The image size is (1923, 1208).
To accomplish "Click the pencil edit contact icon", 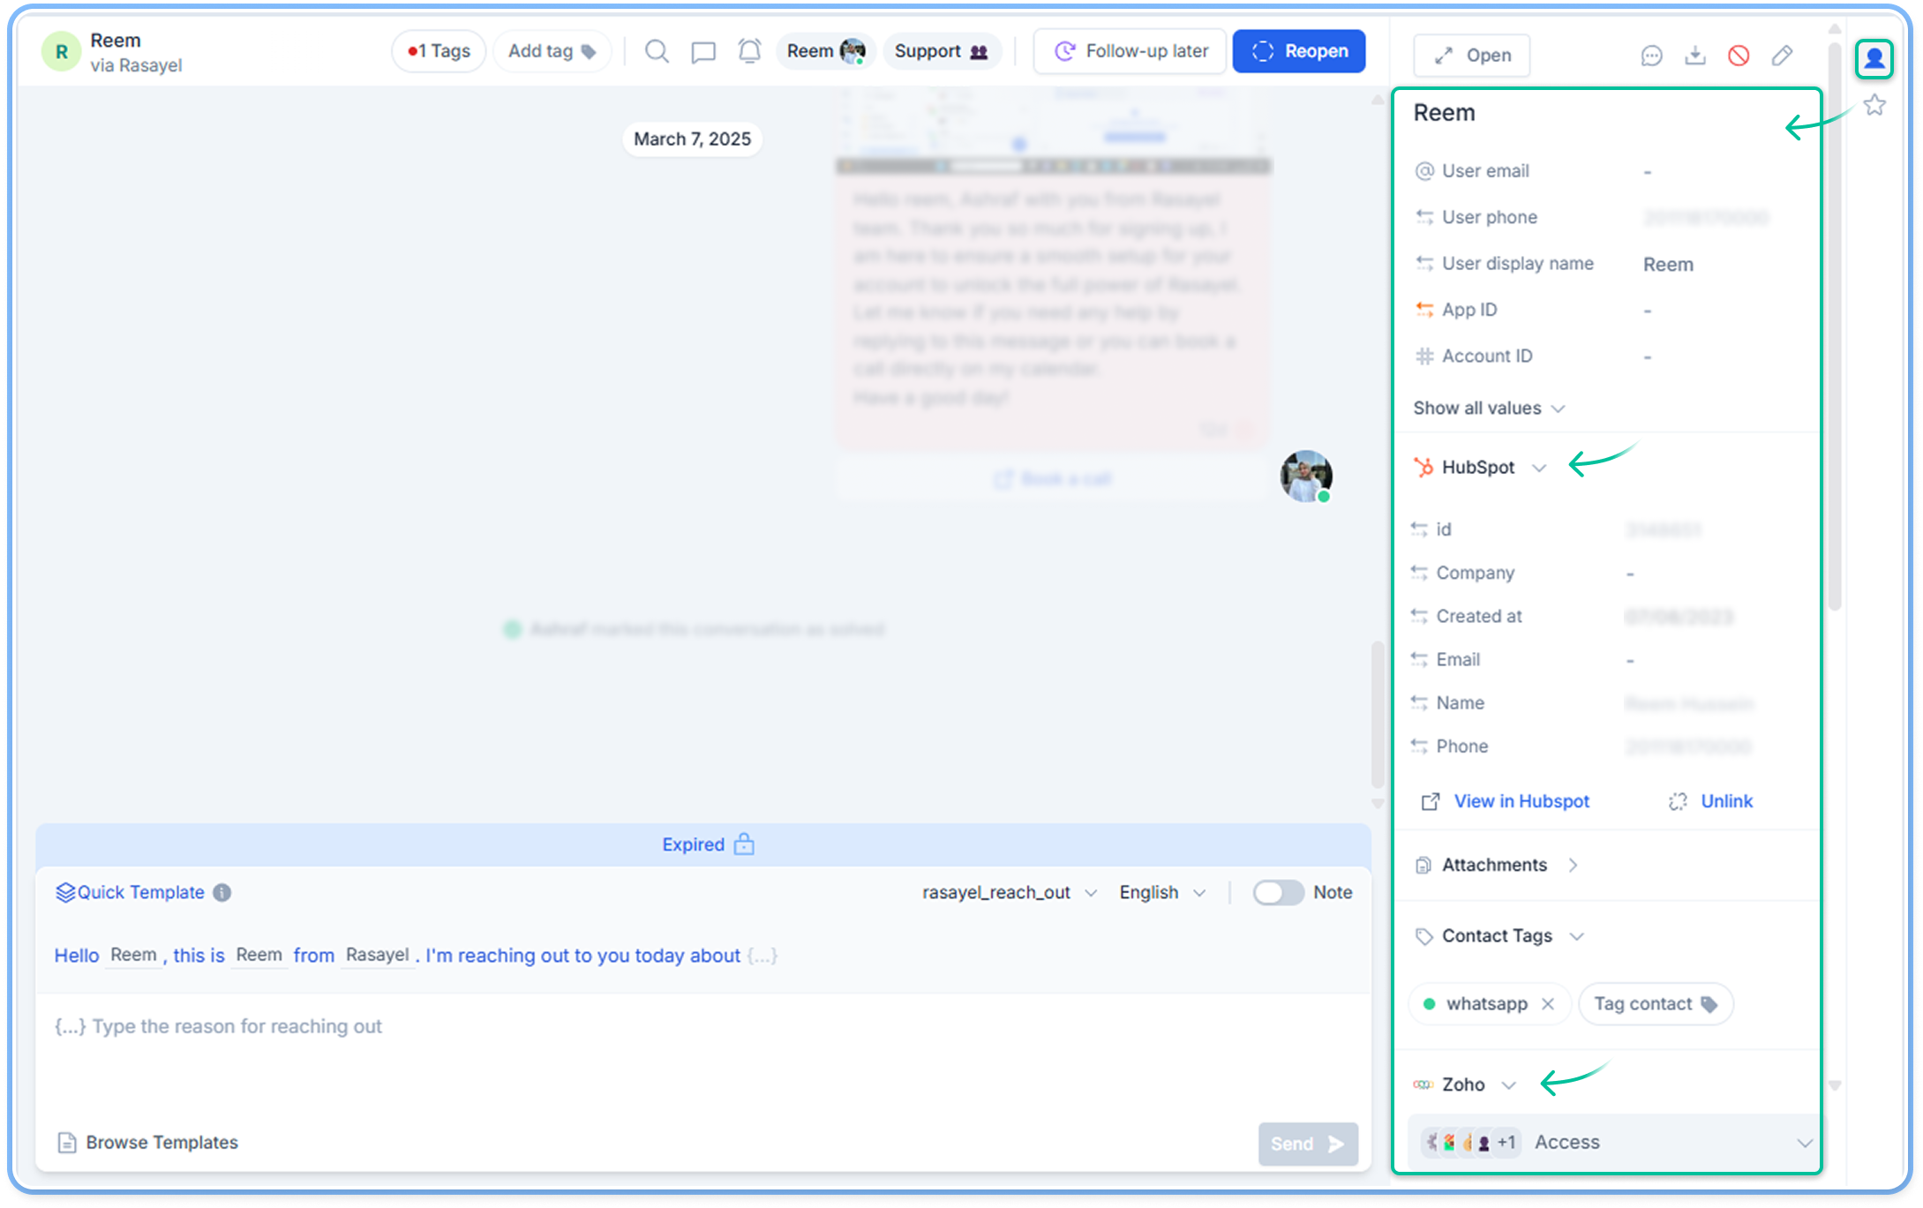I will (1781, 56).
